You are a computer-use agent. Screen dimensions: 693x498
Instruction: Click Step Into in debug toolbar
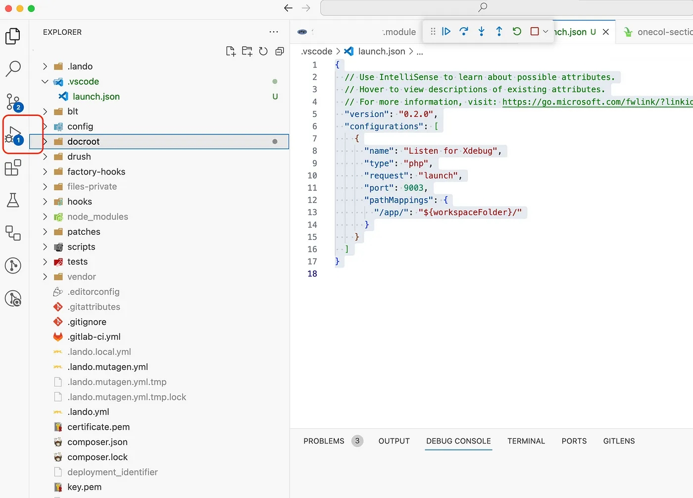[482, 31]
